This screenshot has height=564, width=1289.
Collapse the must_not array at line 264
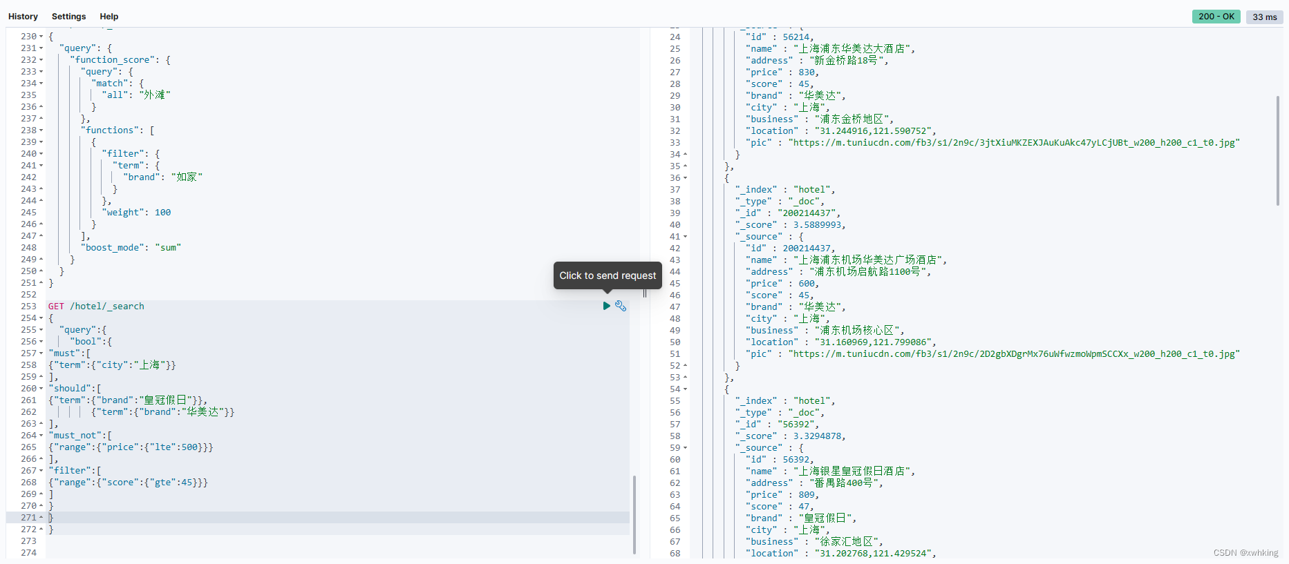(x=41, y=436)
